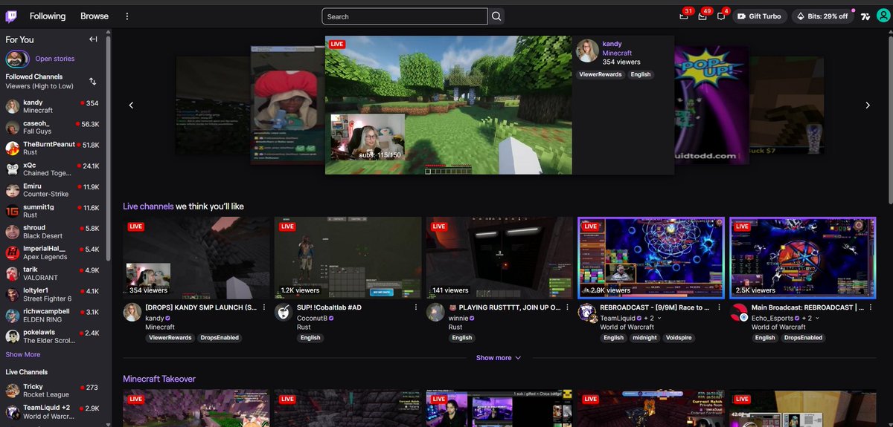Viewport: 893px width, 427px height.
Task: Click kandy avatar in featured carousel panel
Action: point(587,51)
